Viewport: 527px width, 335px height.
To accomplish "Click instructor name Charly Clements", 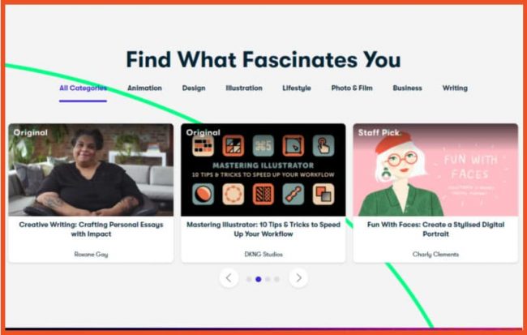I will [435, 254].
